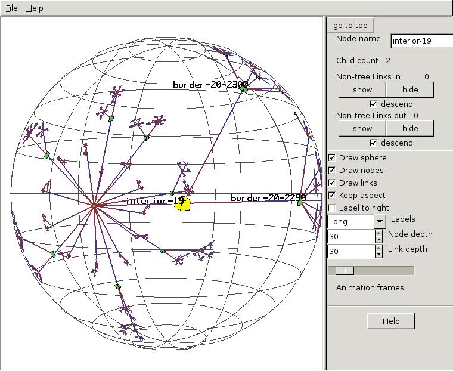Select the border-20-2290 green node
The width and height of the screenshot is (453, 371).
(x=300, y=202)
